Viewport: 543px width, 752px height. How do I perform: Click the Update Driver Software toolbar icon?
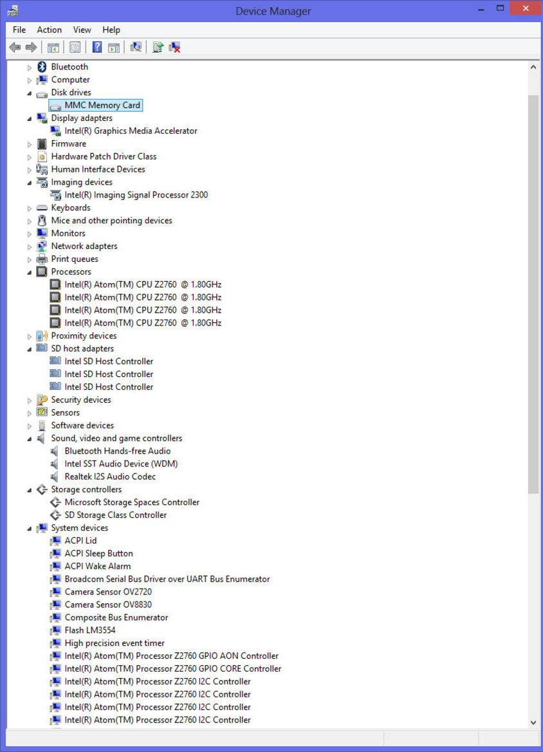coord(158,47)
